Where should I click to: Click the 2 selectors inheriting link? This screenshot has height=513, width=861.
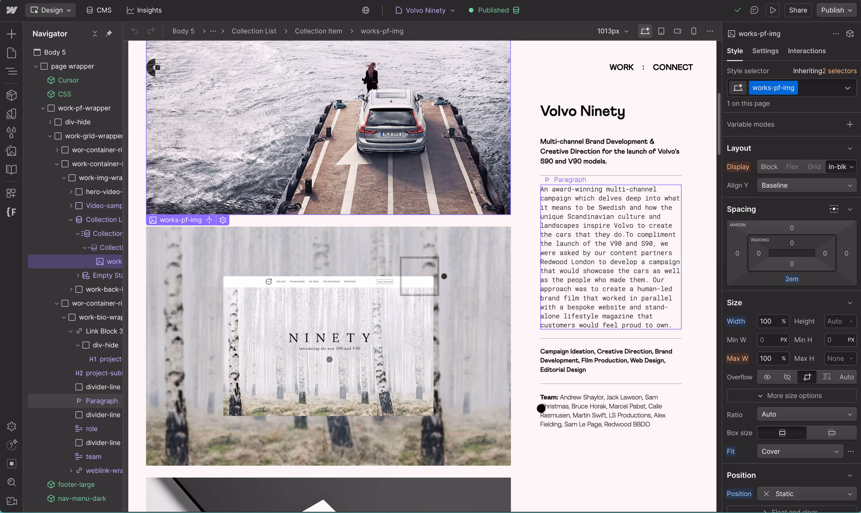click(x=839, y=71)
